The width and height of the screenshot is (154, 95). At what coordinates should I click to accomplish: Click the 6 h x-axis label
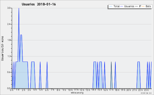(47, 90)
